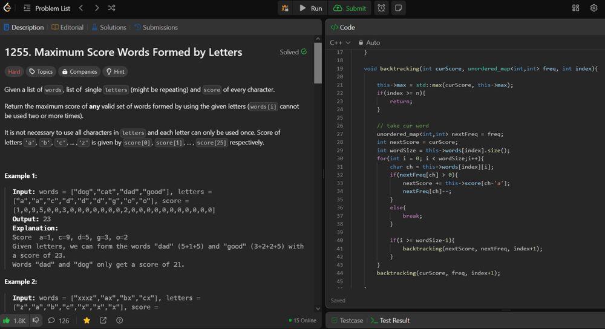This screenshot has width=605, height=329.
Task: Run the code
Action: 311,8
